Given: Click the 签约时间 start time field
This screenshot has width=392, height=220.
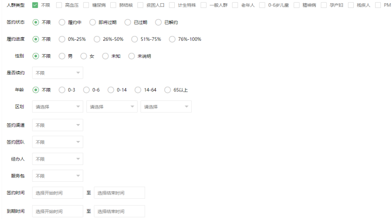Looking at the screenshot, I should pyautogui.click(x=58, y=193).
